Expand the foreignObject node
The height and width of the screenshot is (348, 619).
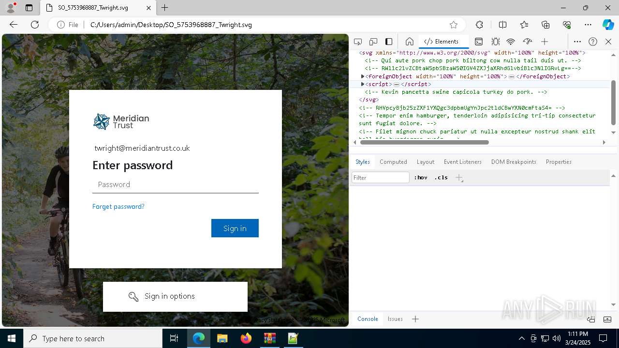(x=363, y=76)
